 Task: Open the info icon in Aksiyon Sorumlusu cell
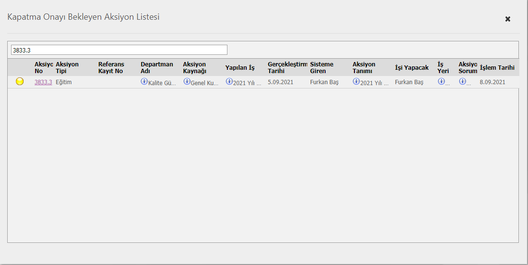(462, 82)
